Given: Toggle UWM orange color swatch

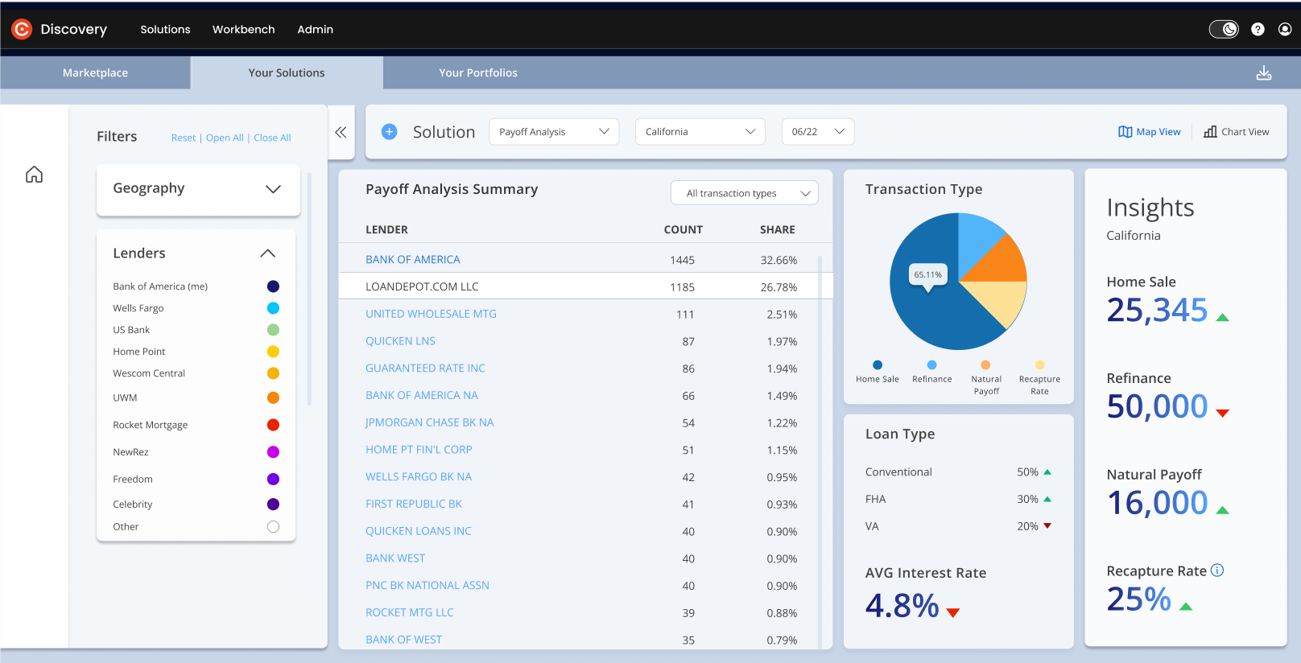Looking at the screenshot, I should [273, 397].
